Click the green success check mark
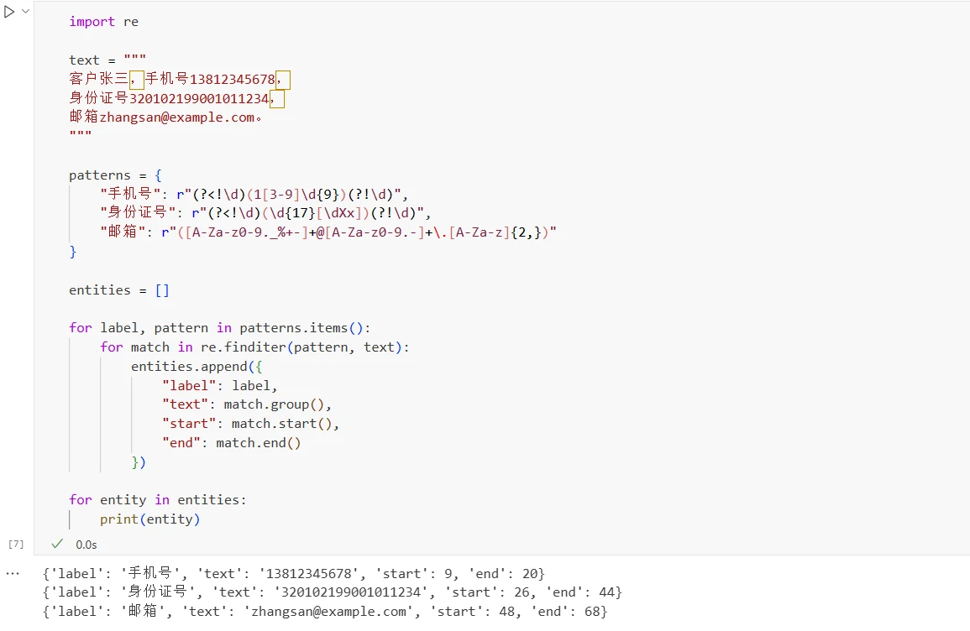Image resolution: width=970 pixels, height=631 pixels. tap(58, 544)
